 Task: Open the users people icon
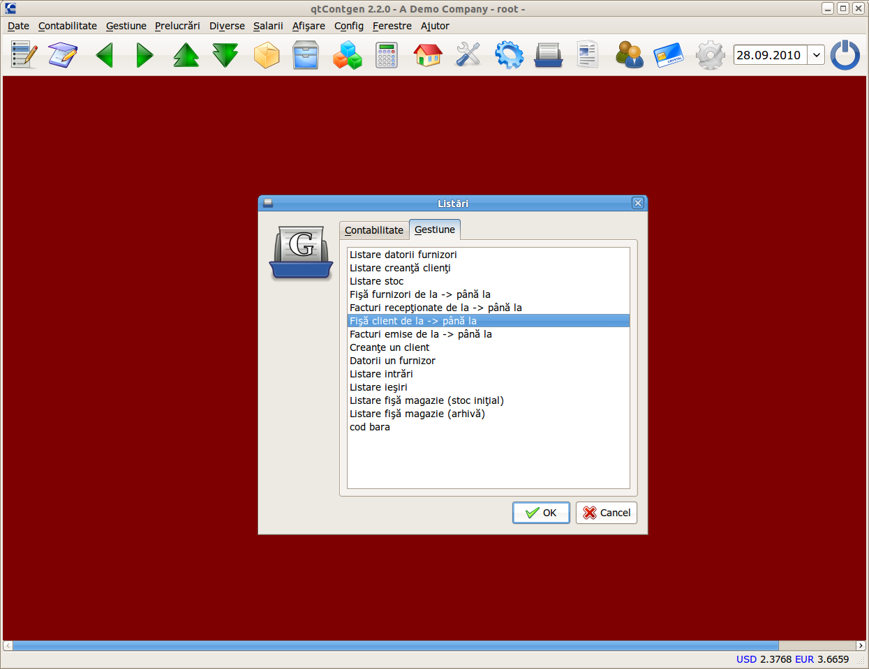click(629, 54)
